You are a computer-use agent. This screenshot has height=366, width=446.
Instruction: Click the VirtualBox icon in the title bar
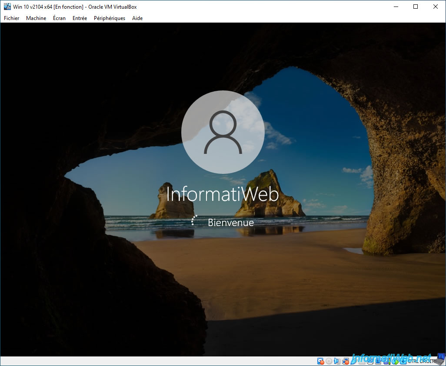[7, 7]
